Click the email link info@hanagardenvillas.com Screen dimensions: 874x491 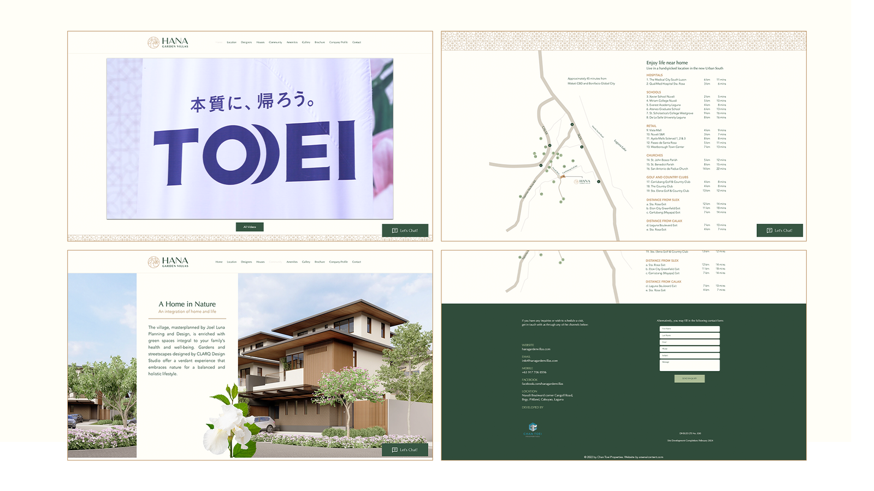click(540, 361)
